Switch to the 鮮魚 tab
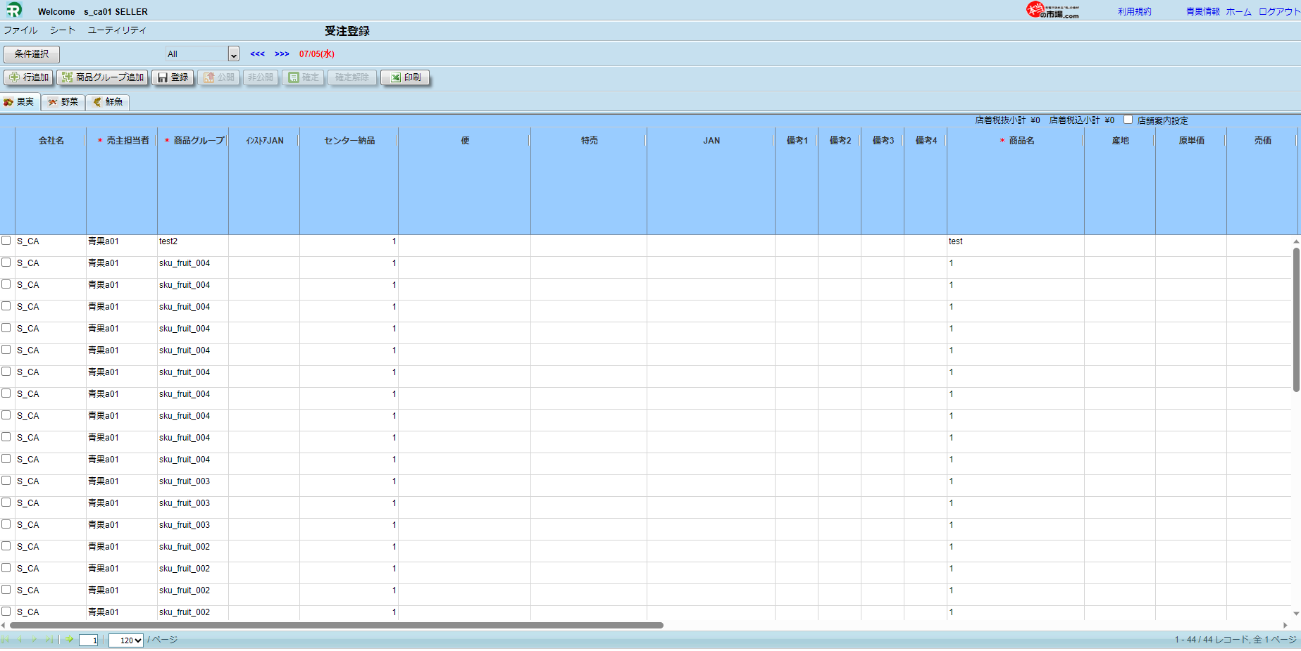This screenshot has height=651, width=1301. tap(108, 102)
